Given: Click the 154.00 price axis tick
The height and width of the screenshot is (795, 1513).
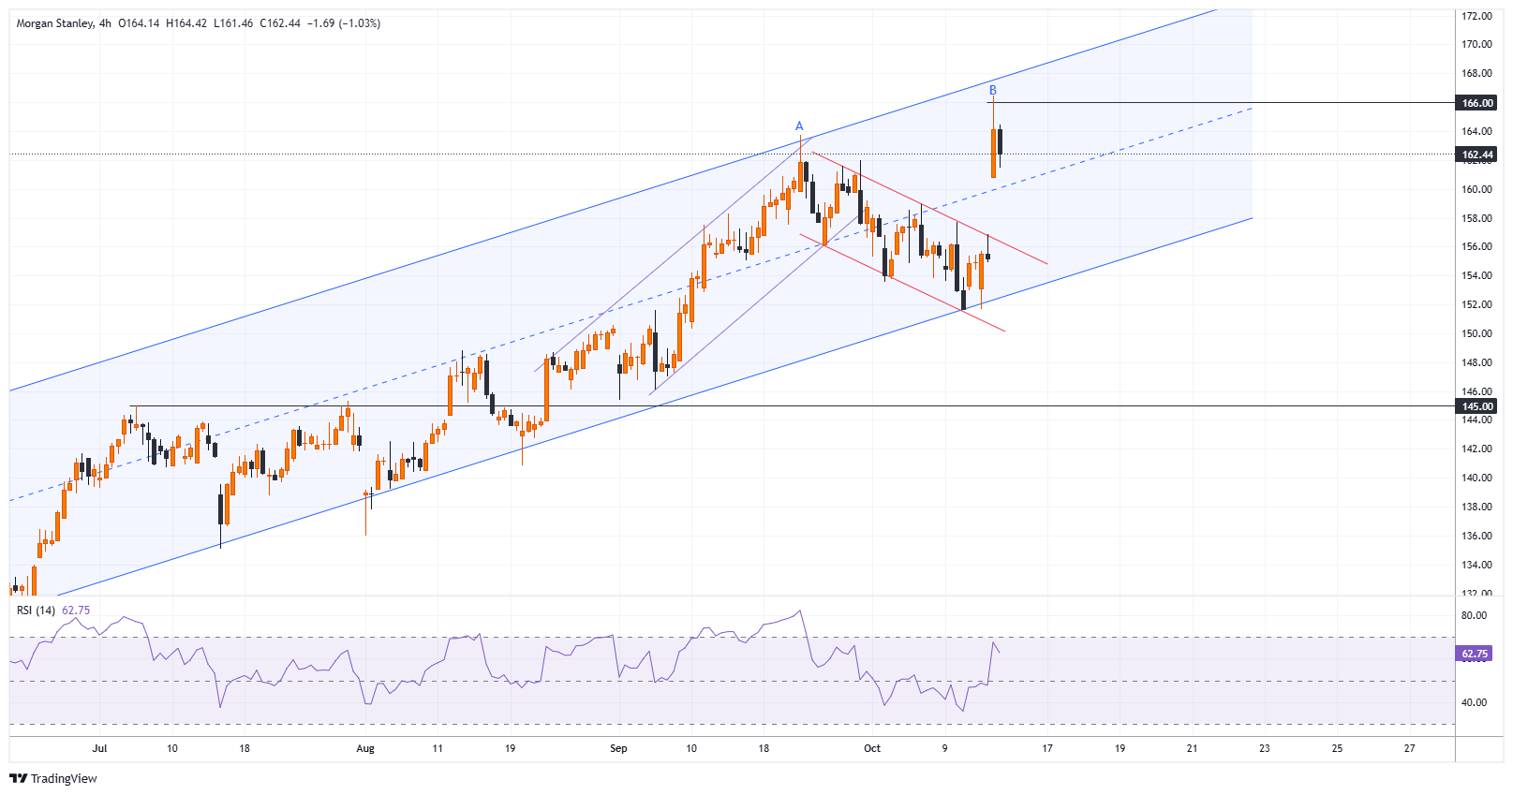Looking at the screenshot, I should click(x=1477, y=275).
